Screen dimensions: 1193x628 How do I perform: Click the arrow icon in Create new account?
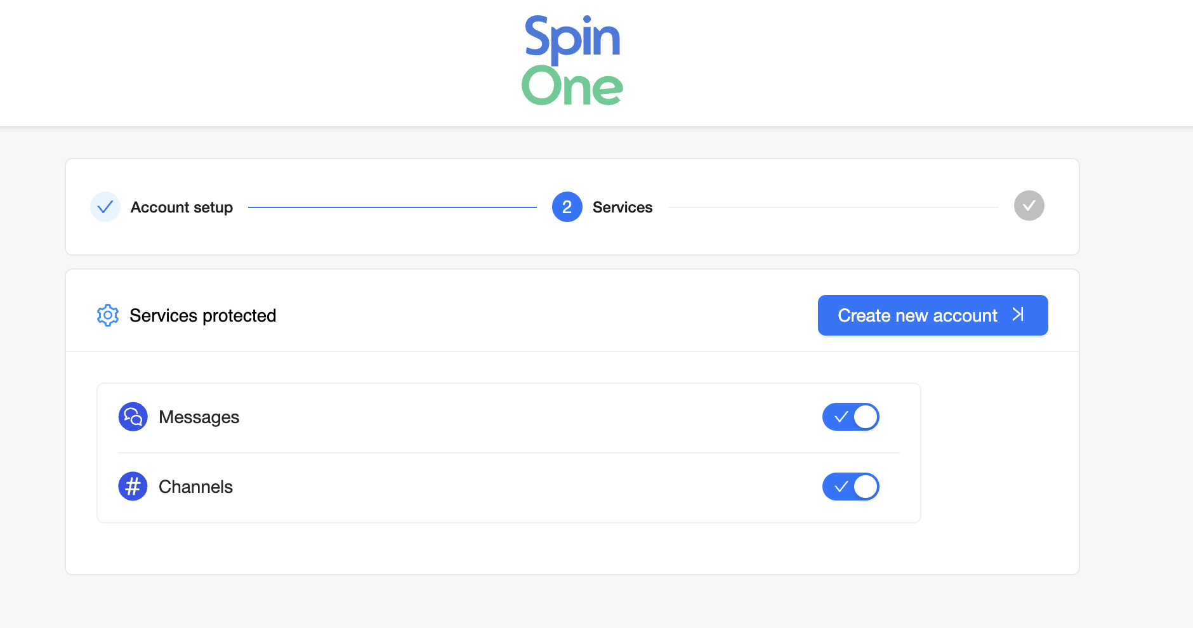point(1018,315)
